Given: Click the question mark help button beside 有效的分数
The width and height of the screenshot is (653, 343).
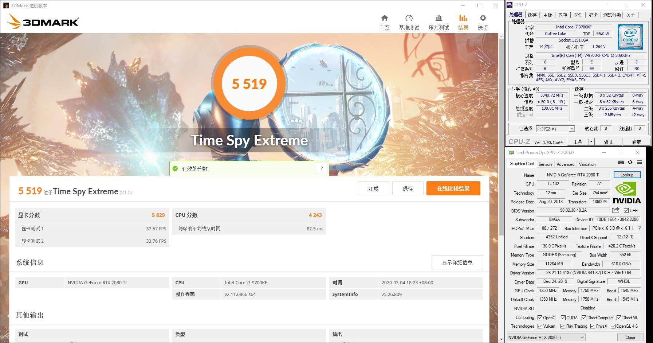Looking at the screenshot, I should pyautogui.click(x=322, y=168).
